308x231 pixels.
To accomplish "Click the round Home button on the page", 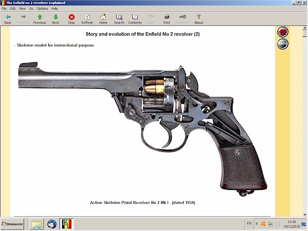I will [x=283, y=44].
